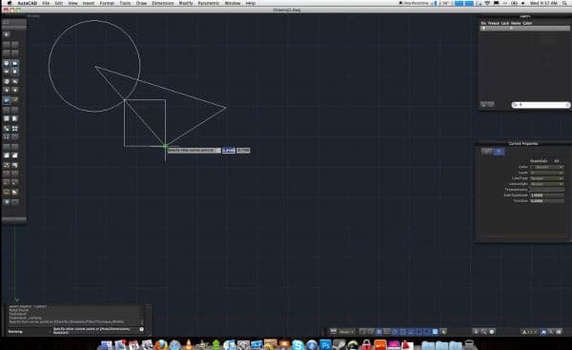This screenshot has width=572, height=350.
Task: Click the magnifier zoom icon in status bar
Action: [483, 332]
